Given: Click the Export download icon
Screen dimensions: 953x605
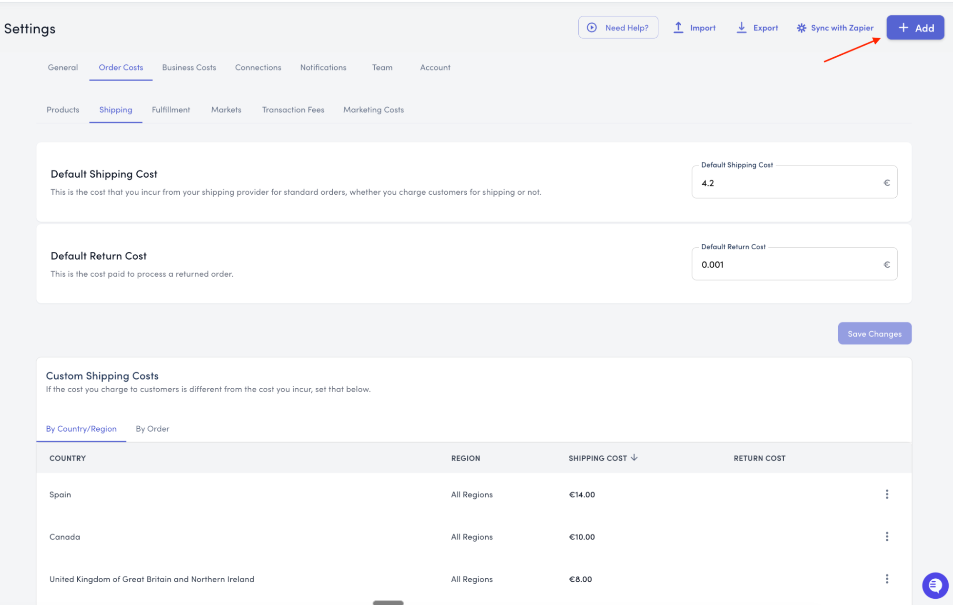Looking at the screenshot, I should tap(741, 28).
